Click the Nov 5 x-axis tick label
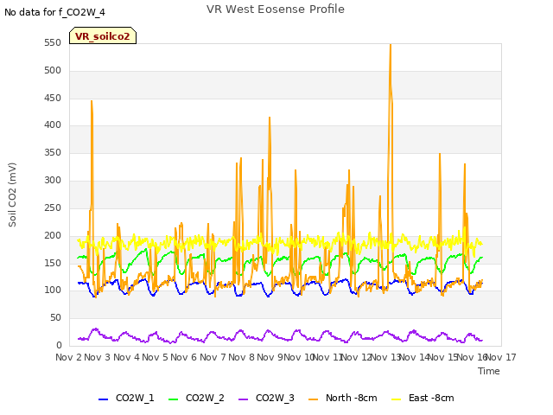This screenshot has width=553, height=415. [x=155, y=357]
